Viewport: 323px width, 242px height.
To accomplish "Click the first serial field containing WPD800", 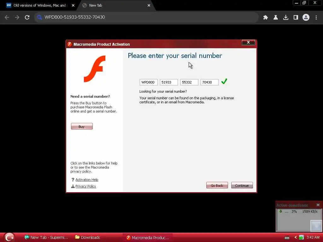I will 149,82.
